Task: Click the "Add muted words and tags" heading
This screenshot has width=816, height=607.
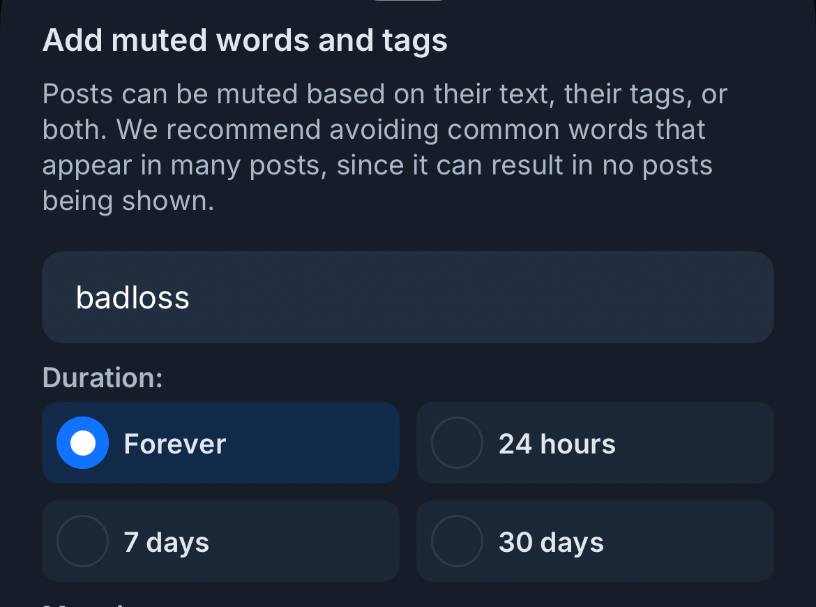Action: (245, 40)
